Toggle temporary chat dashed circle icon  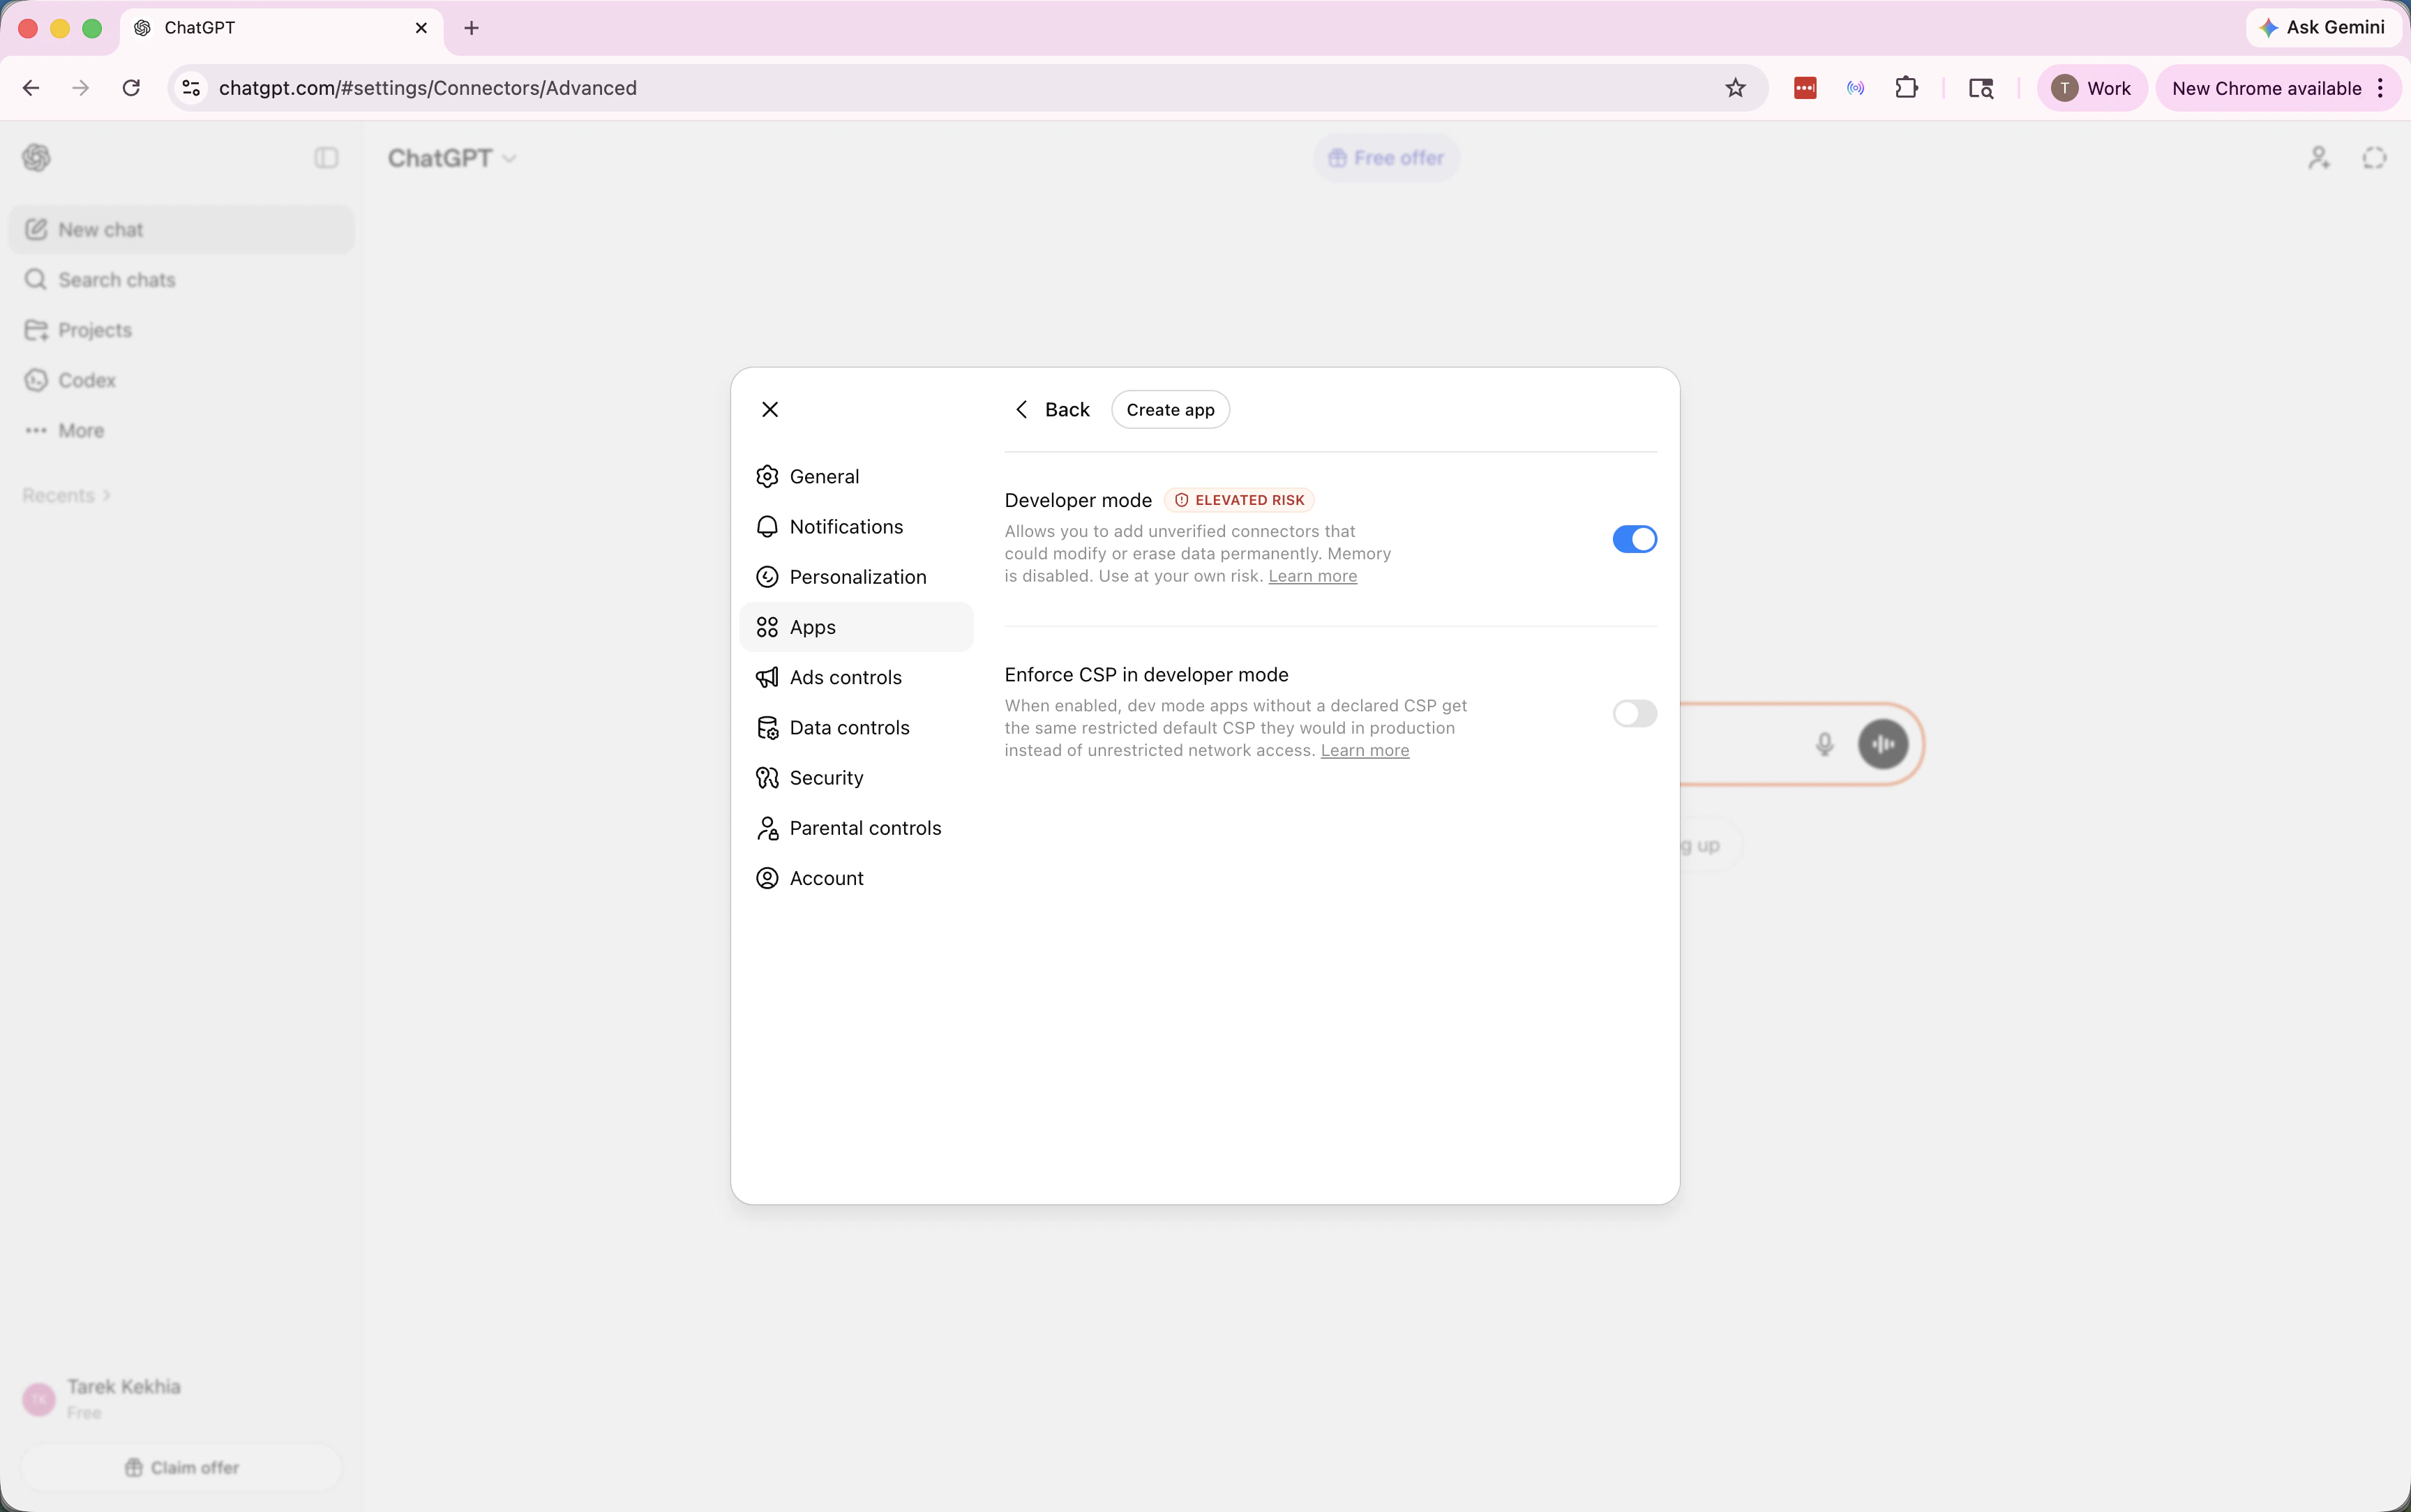pyautogui.click(x=2374, y=158)
